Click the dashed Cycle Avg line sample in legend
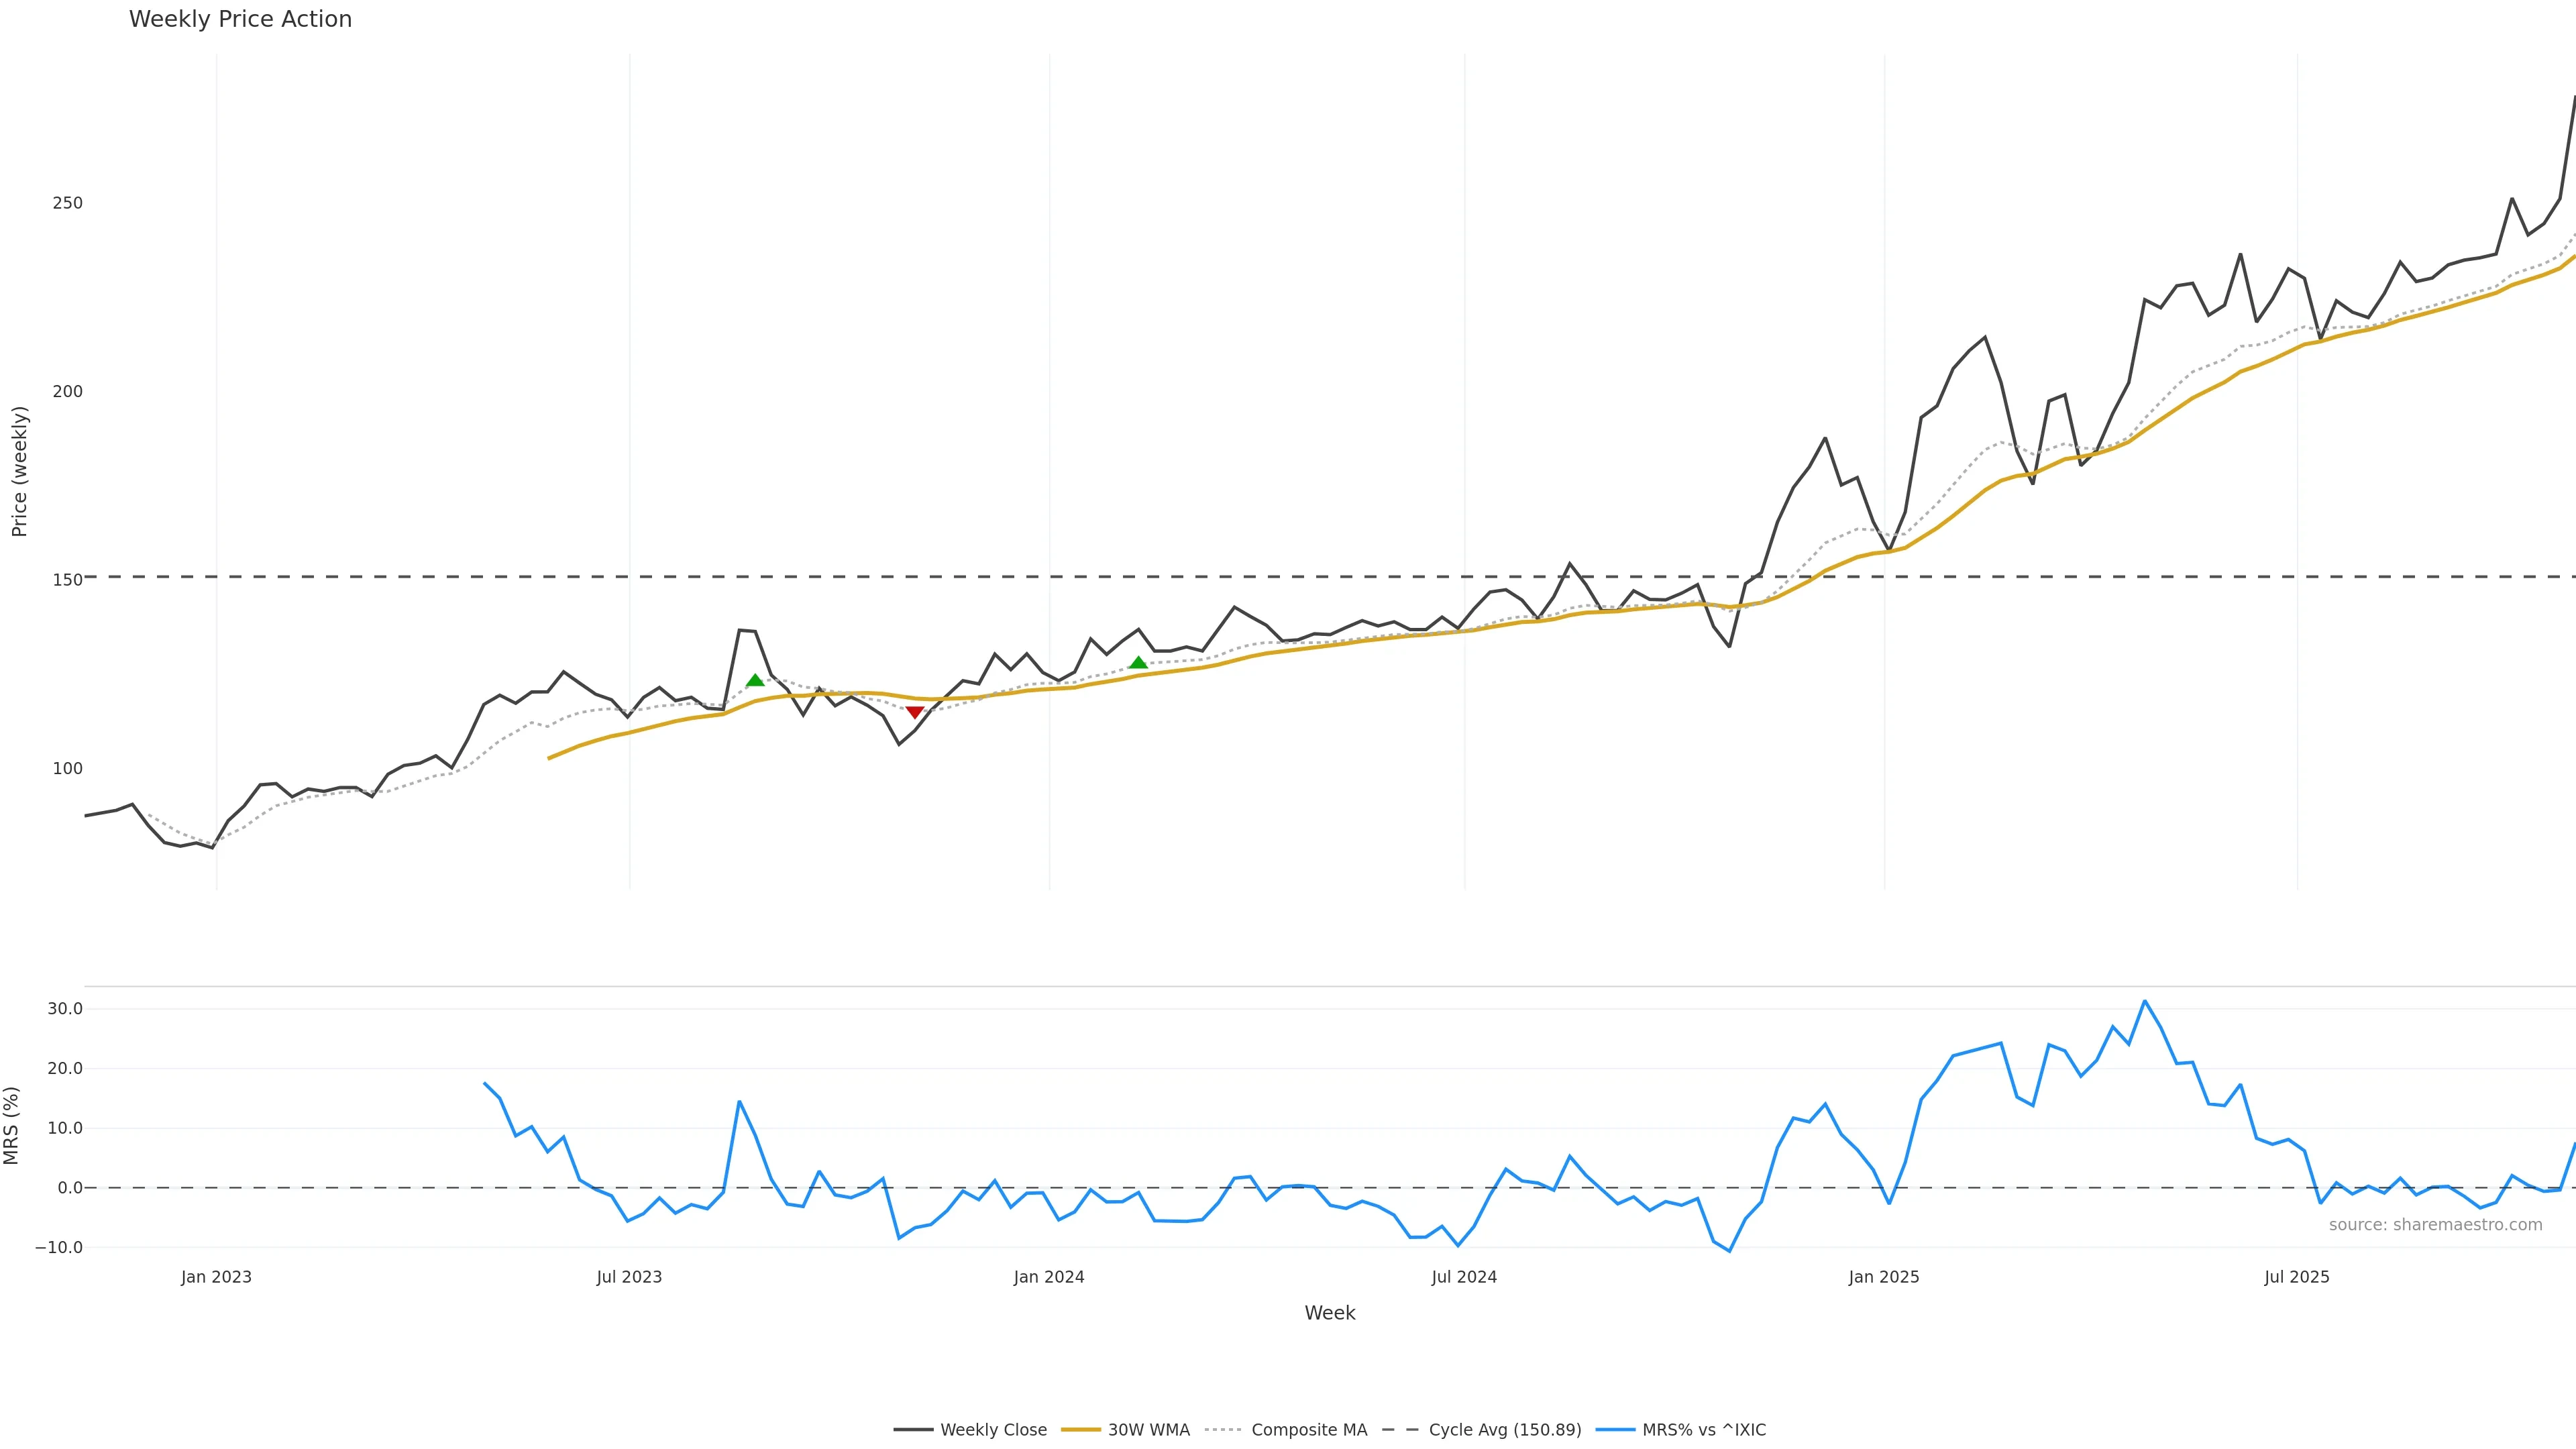Viewport: 2576px width, 1449px height. tap(1400, 1430)
